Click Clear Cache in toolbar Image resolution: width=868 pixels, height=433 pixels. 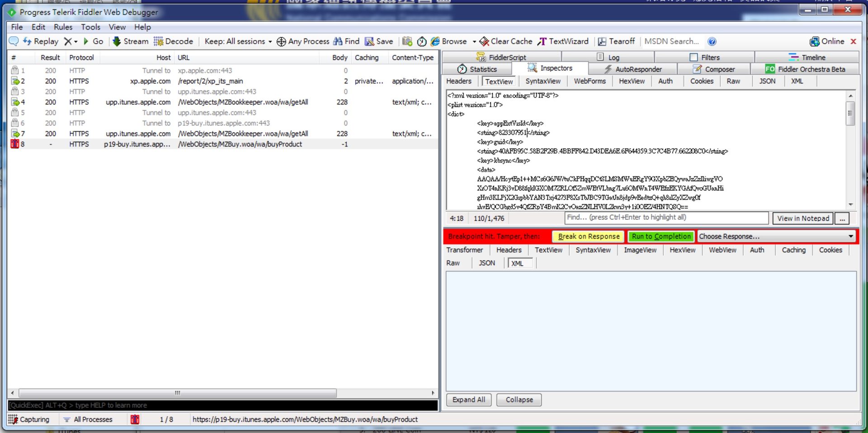(x=506, y=42)
